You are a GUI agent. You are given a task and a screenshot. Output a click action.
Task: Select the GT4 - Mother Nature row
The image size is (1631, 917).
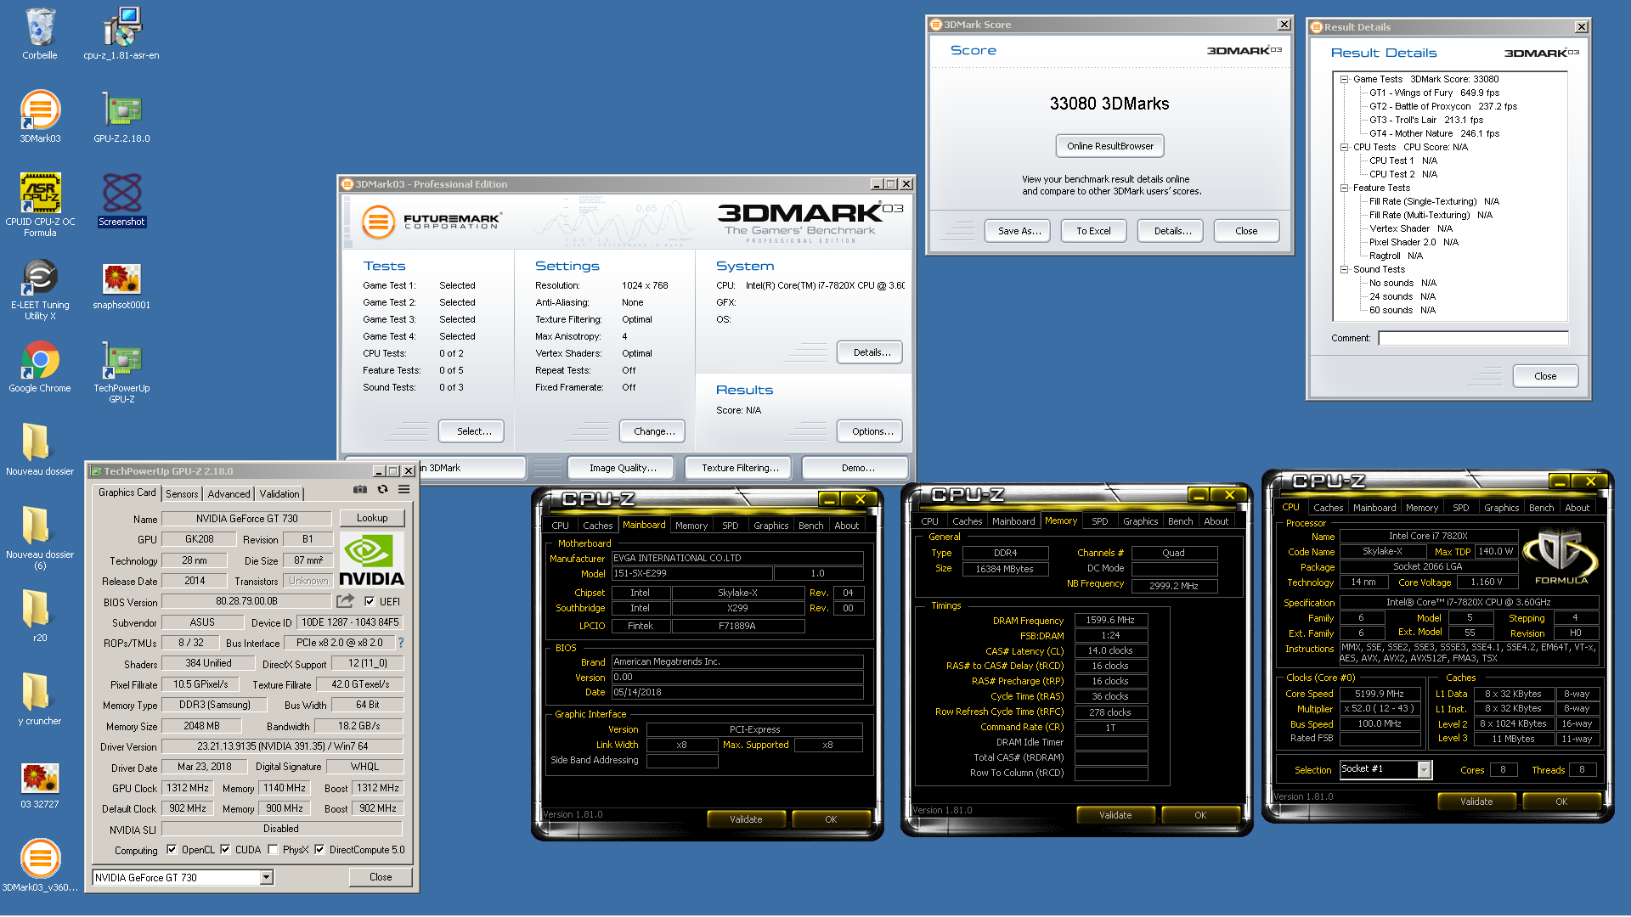click(x=1434, y=133)
